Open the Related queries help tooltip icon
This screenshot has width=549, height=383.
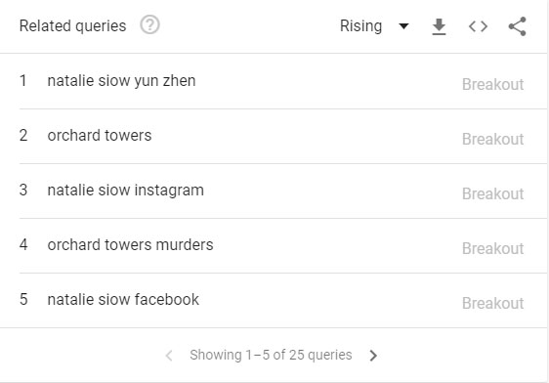[x=149, y=25]
